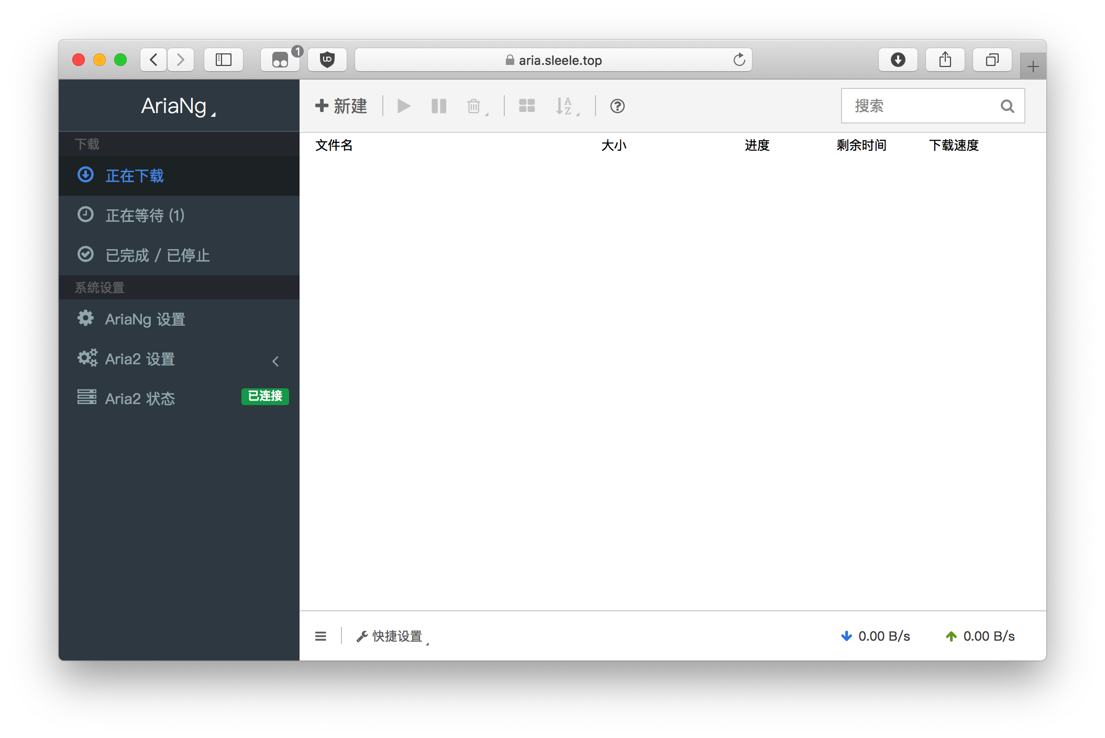Go forward in Safari history
1105x738 pixels.
181,60
